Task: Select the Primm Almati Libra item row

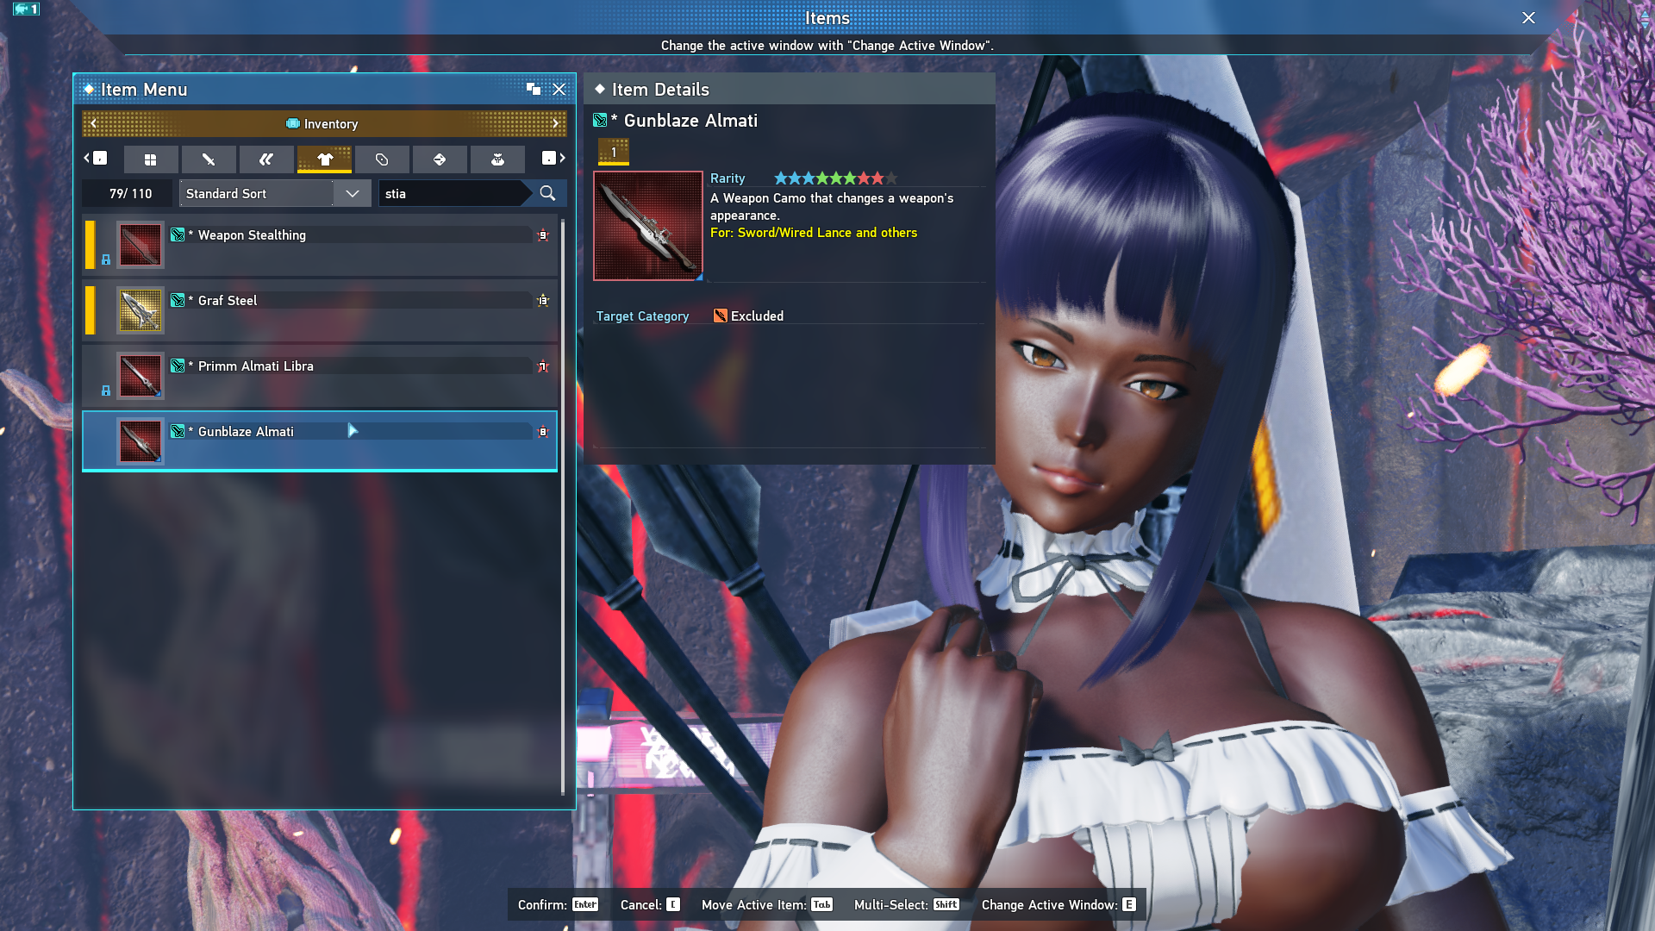Action: point(320,376)
